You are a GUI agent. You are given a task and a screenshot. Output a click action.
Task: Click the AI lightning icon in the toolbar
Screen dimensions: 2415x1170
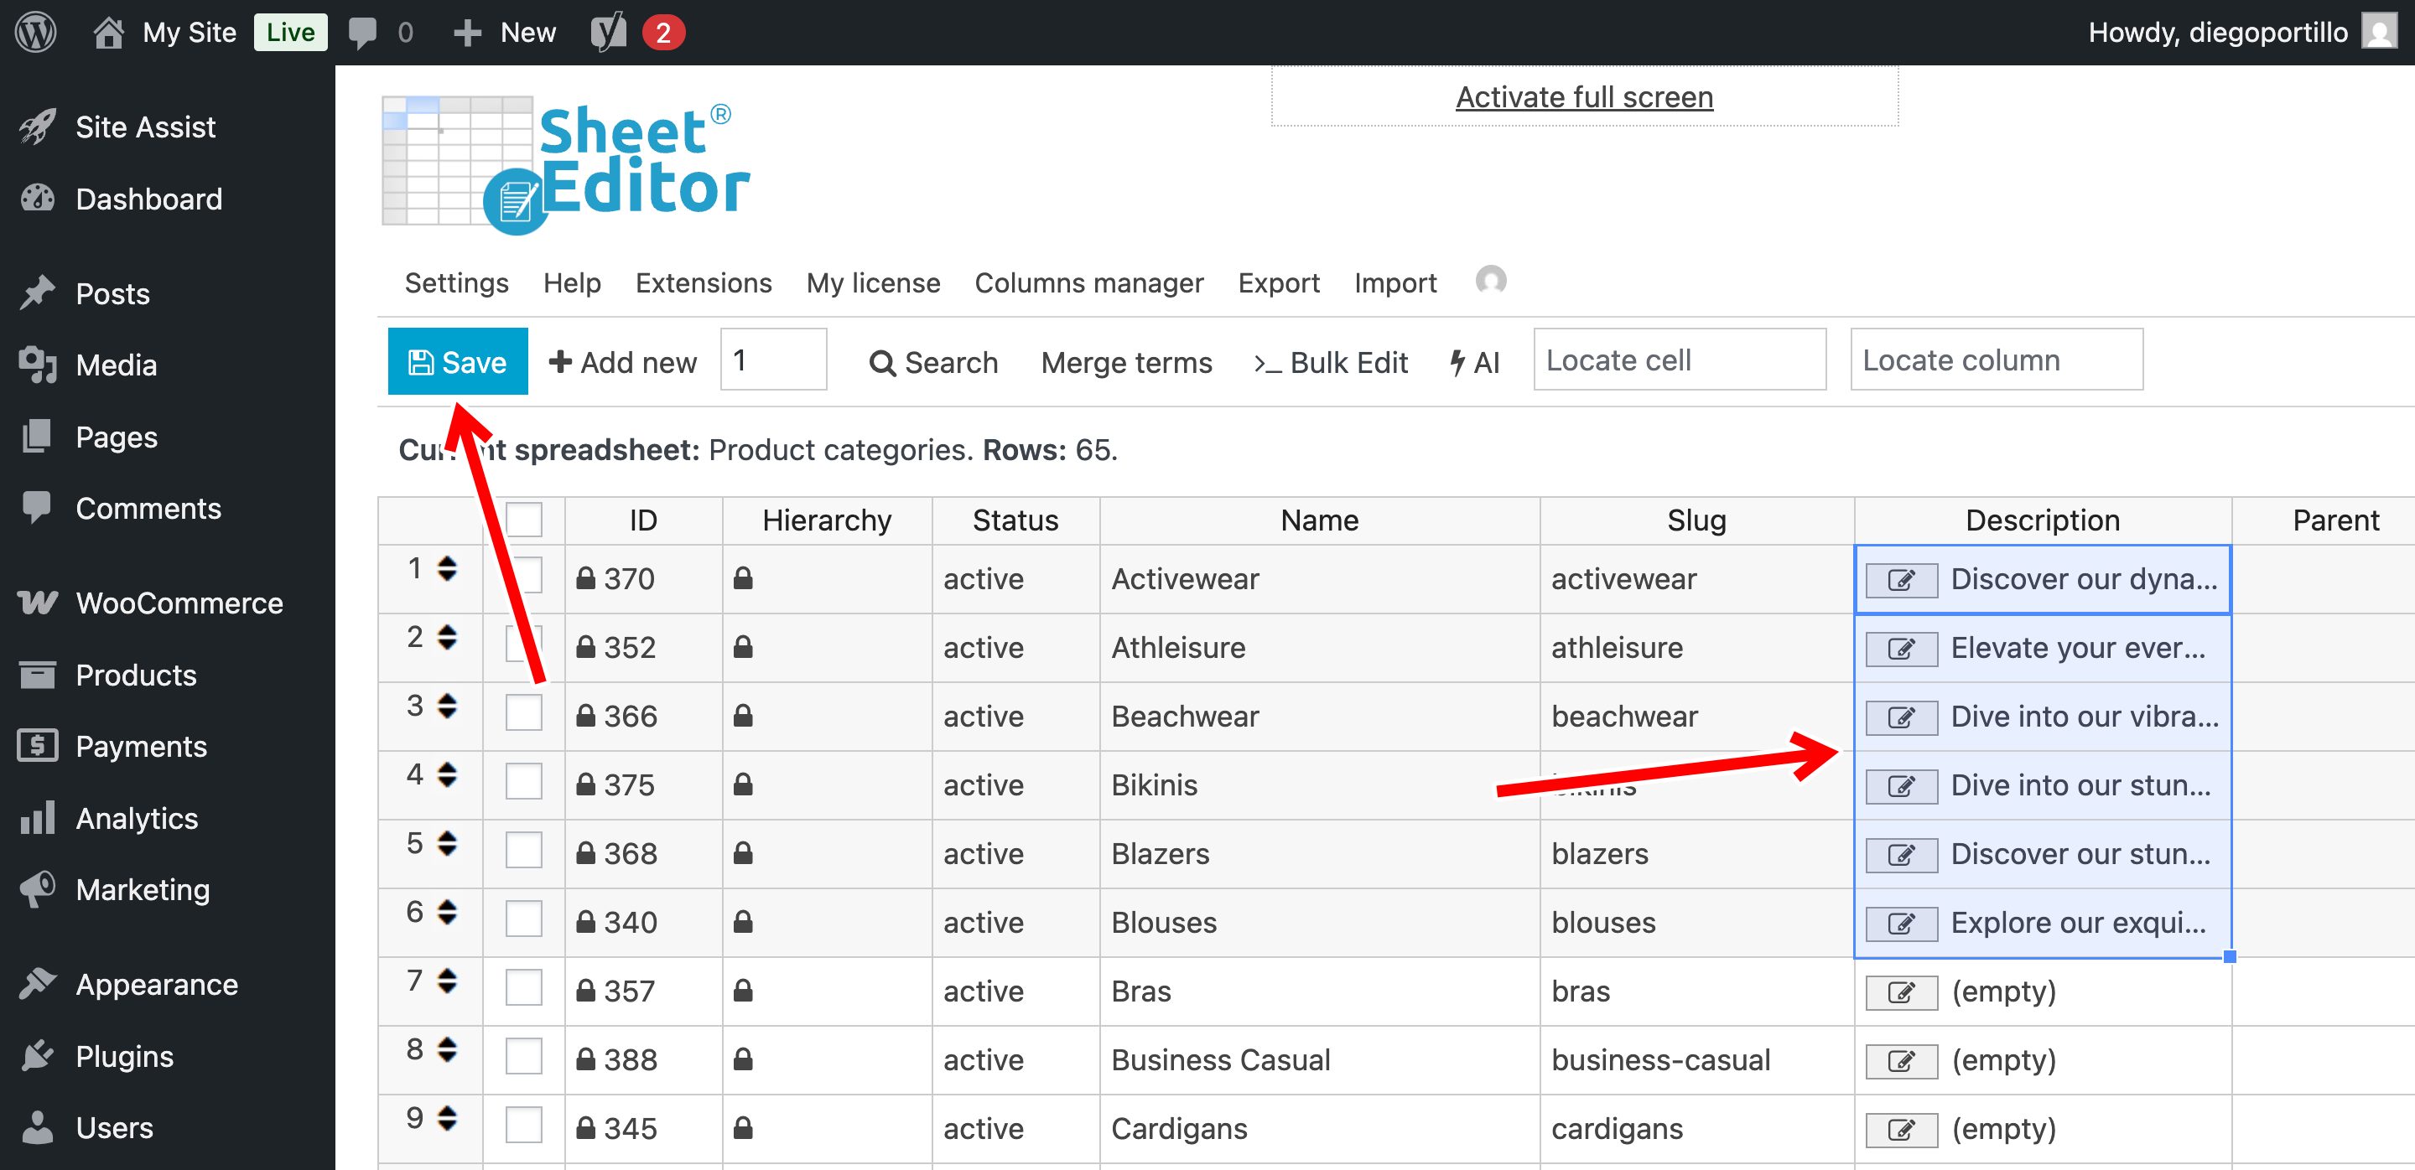click(1457, 363)
